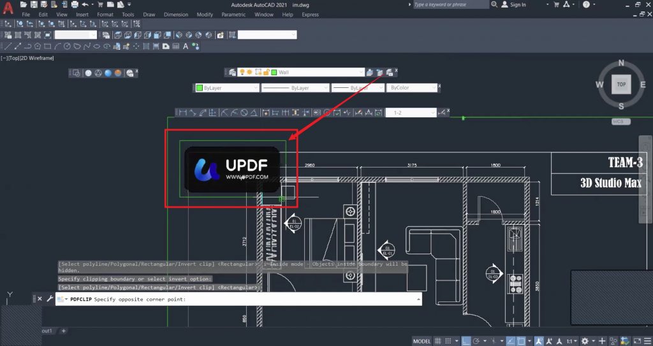The height and width of the screenshot is (346, 653).
Task: Toggle polar tracking in status bar
Action: (476, 341)
